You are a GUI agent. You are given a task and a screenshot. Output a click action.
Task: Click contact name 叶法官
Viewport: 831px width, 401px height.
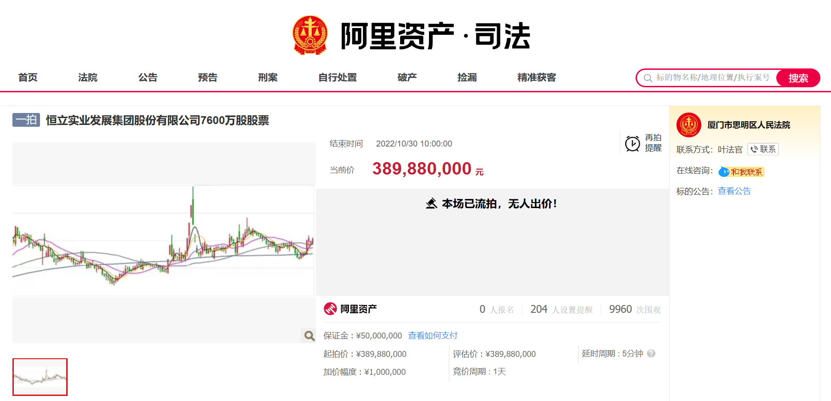point(730,150)
